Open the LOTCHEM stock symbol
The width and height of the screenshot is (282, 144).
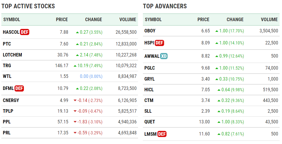click(12, 55)
